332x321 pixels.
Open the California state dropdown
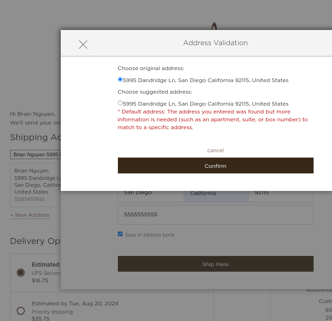[216, 194]
